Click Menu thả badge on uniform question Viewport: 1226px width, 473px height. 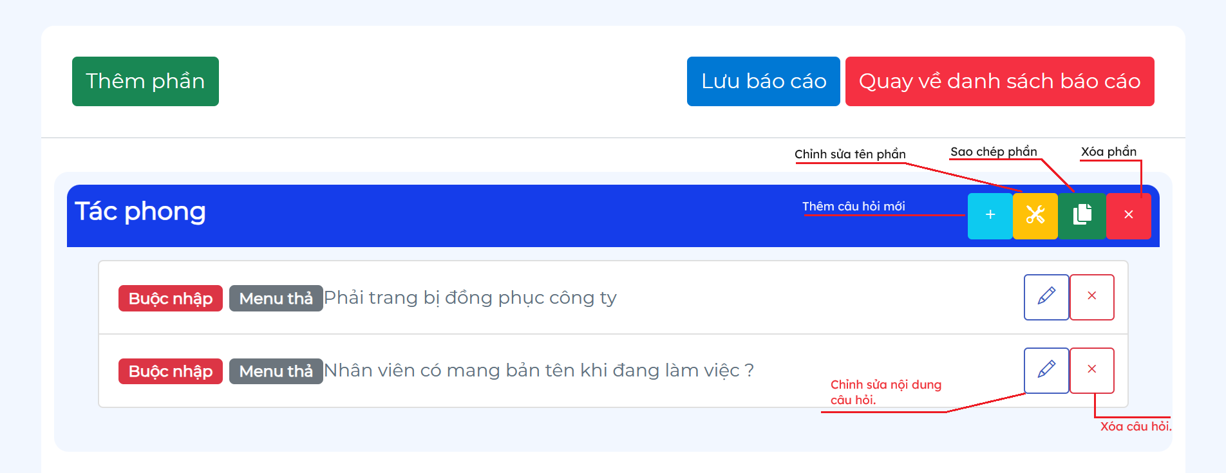click(276, 299)
